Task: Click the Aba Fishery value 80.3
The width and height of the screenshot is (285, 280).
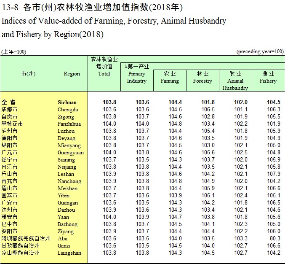Action: click(275, 238)
